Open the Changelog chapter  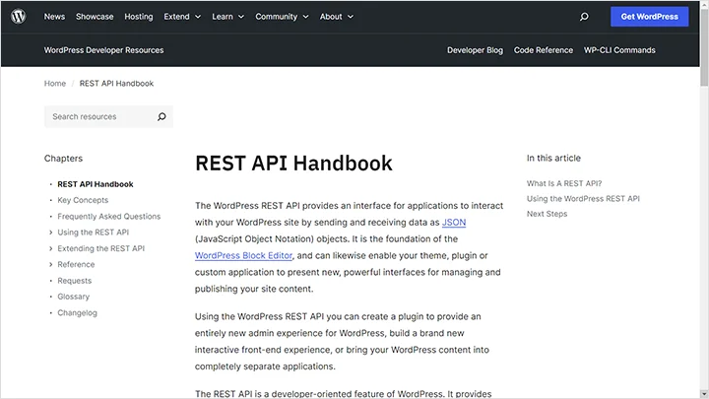[77, 312]
